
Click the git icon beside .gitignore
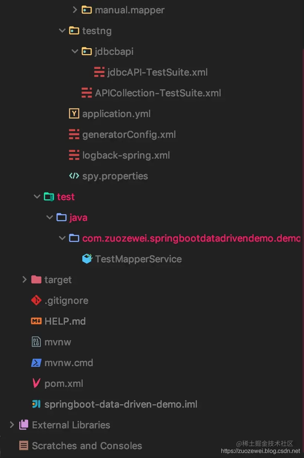pyautogui.click(x=36, y=300)
